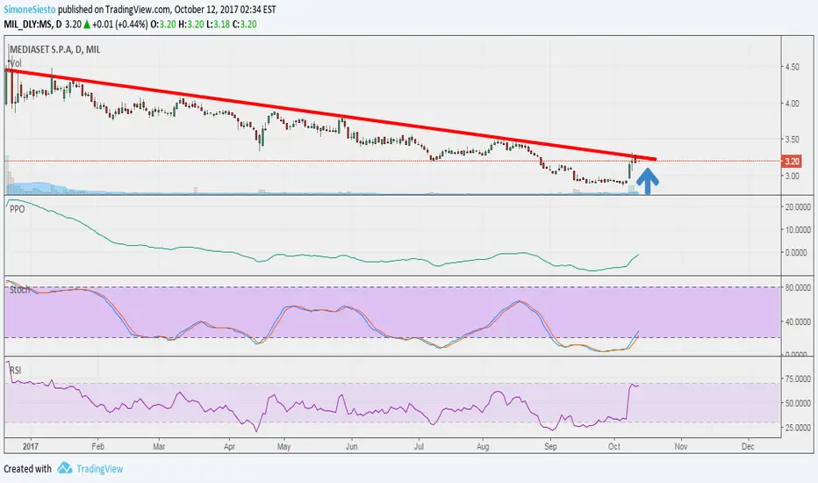This screenshot has height=483, width=818.
Task: Click the 20.0000 PPO axis value
Action: click(798, 206)
